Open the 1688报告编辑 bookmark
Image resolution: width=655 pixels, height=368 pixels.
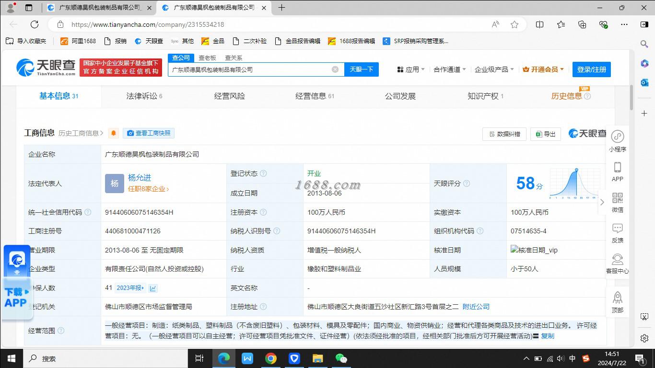(351, 41)
